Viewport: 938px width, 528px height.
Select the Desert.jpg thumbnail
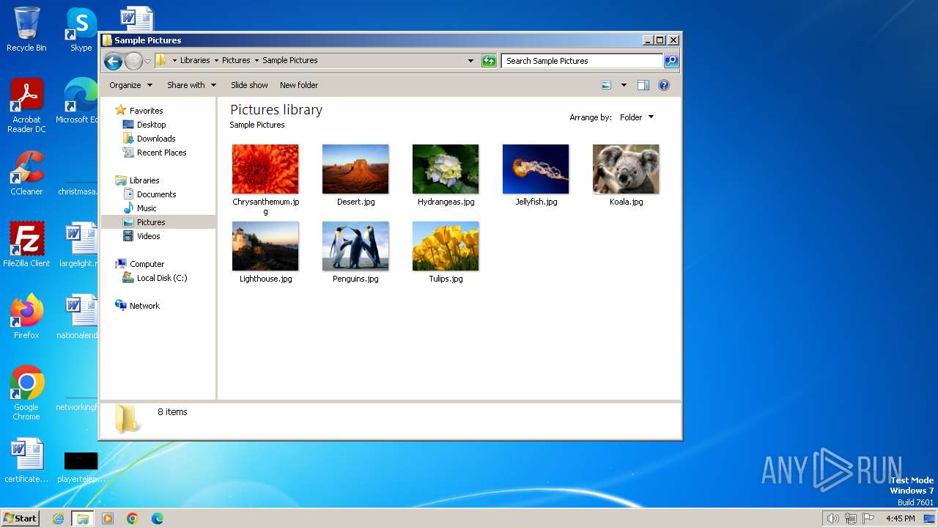coord(355,169)
